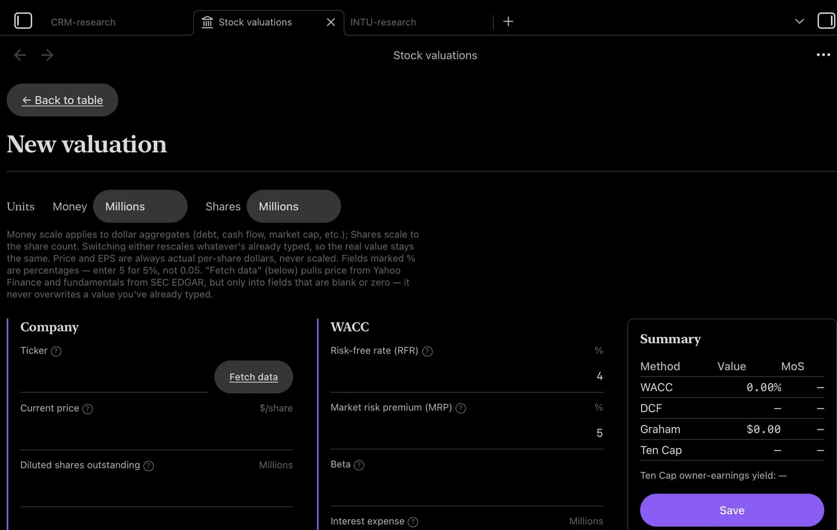This screenshot has height=530, width=837.
Task: Show help for Beta field
Action: coord(359,465)
